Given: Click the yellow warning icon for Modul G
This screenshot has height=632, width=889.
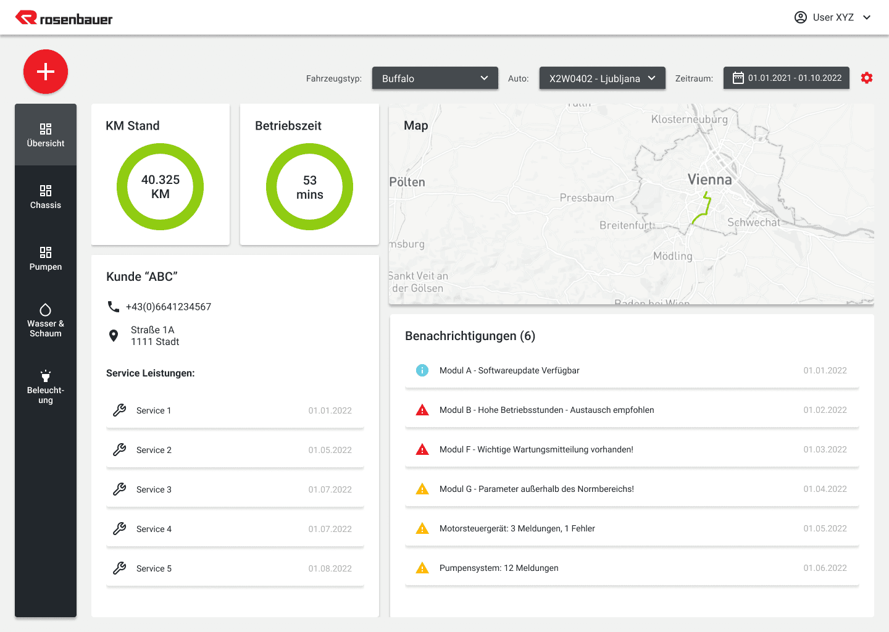Looking at the screenshot, I should (422, 489).
